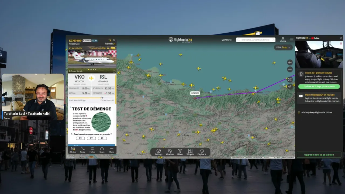
Task: Center map on my location
Action: [x=290, y=86]
